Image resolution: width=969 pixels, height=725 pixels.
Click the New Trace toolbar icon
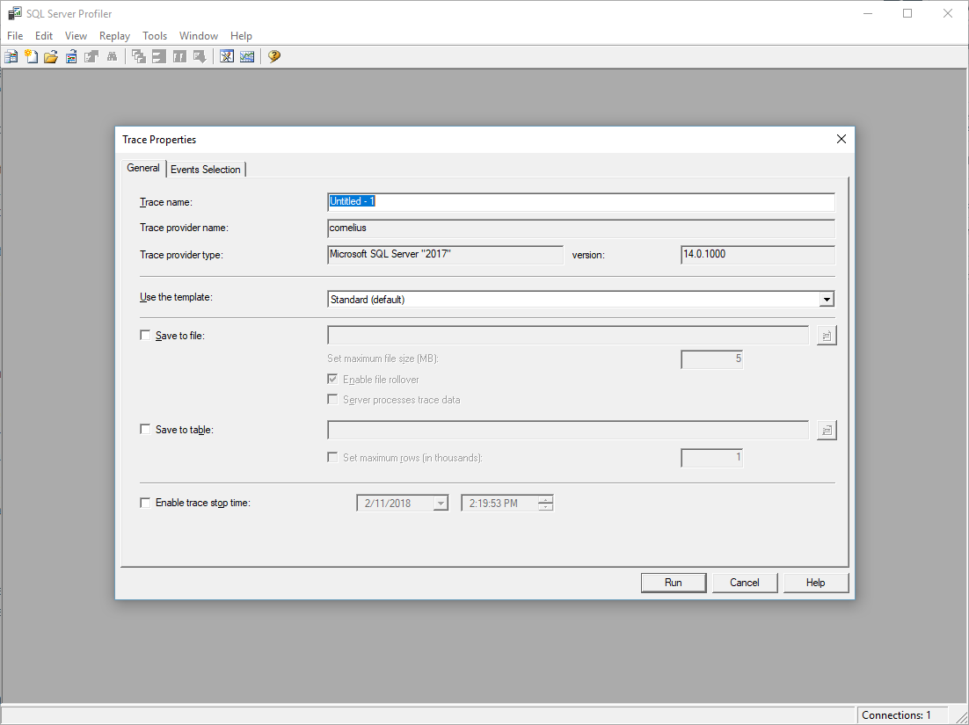click(11, 57)
